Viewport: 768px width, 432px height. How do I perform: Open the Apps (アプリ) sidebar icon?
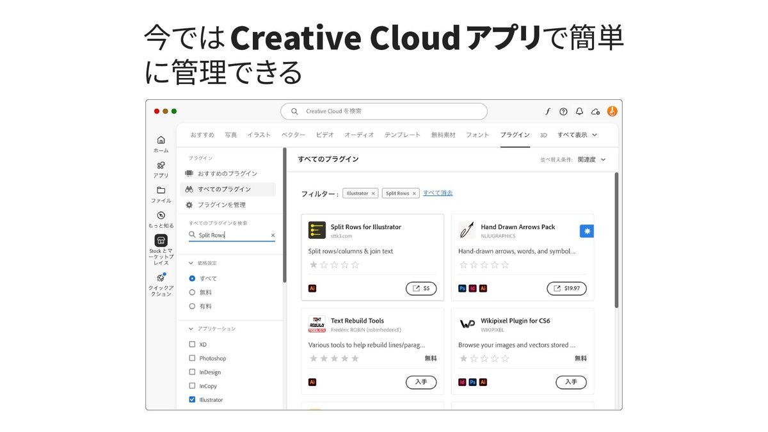click(161, 165)
